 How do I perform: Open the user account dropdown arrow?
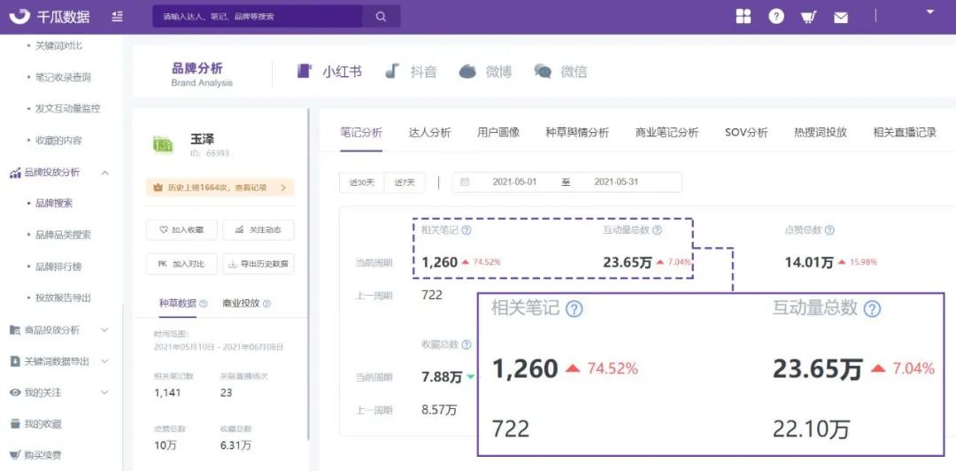click(929, 12)
